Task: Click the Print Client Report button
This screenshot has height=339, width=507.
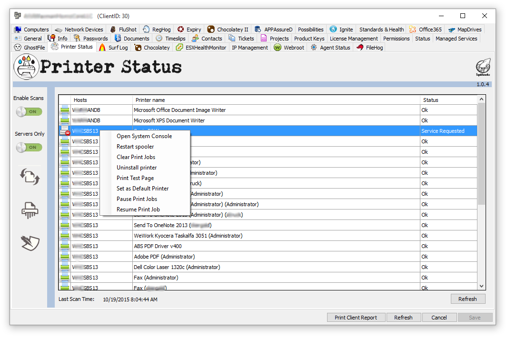Action: point(356,317)
